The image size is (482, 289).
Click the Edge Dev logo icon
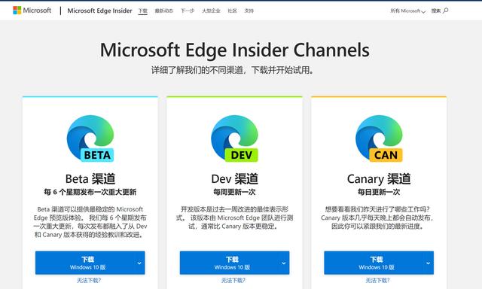pos(234,138)
